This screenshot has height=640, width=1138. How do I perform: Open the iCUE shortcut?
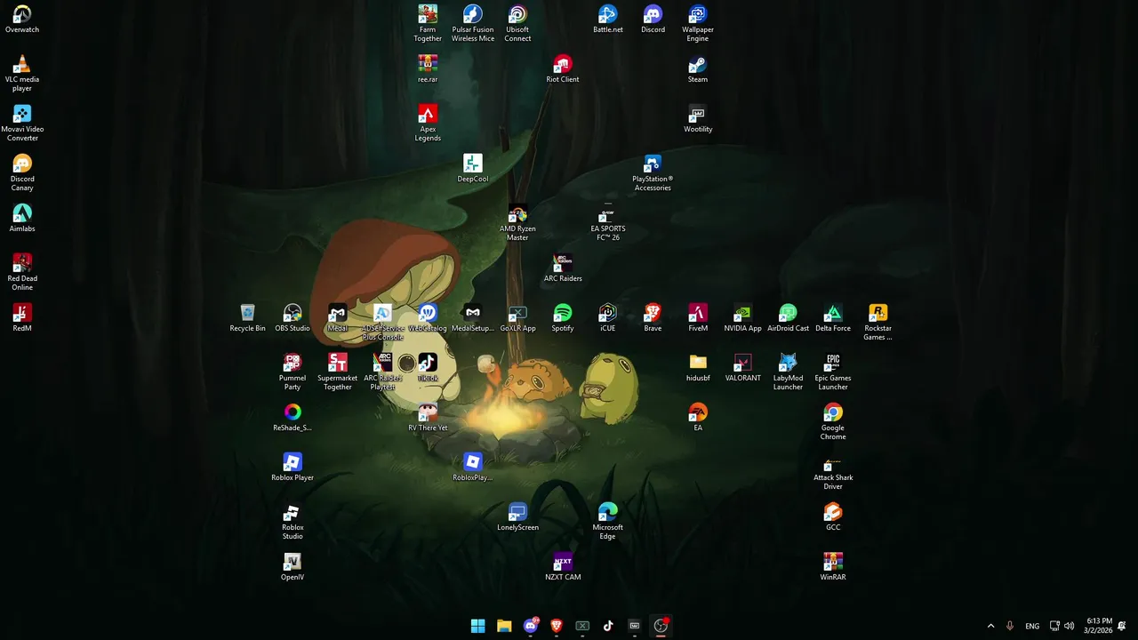[608, 317]
